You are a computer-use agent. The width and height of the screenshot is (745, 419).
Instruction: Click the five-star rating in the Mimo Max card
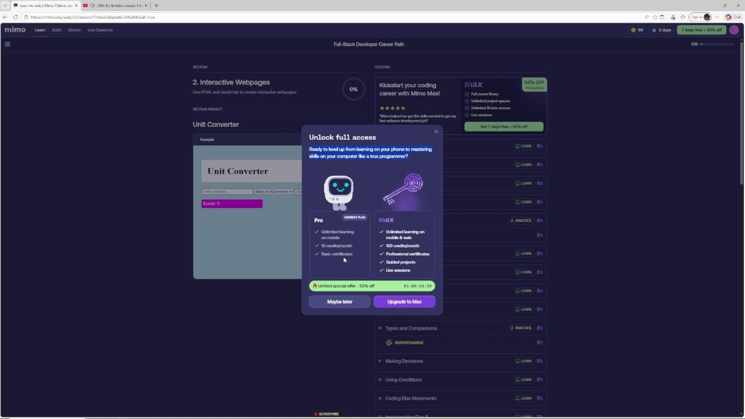(x=392, y=108)
